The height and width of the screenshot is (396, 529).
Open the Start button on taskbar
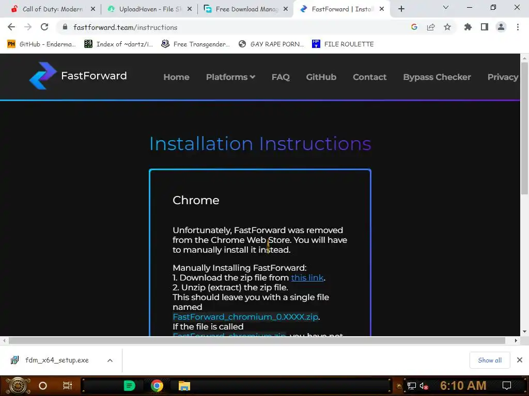click(18, 386)
